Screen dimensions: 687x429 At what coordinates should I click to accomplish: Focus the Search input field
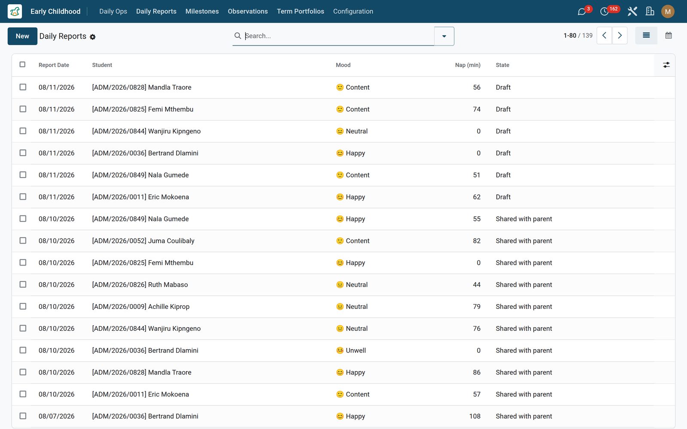click(x=339, y=36)
